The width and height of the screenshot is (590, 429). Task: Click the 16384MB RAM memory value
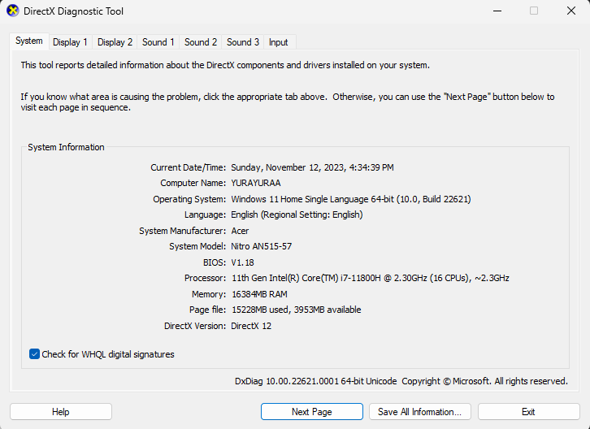[259, 294]
